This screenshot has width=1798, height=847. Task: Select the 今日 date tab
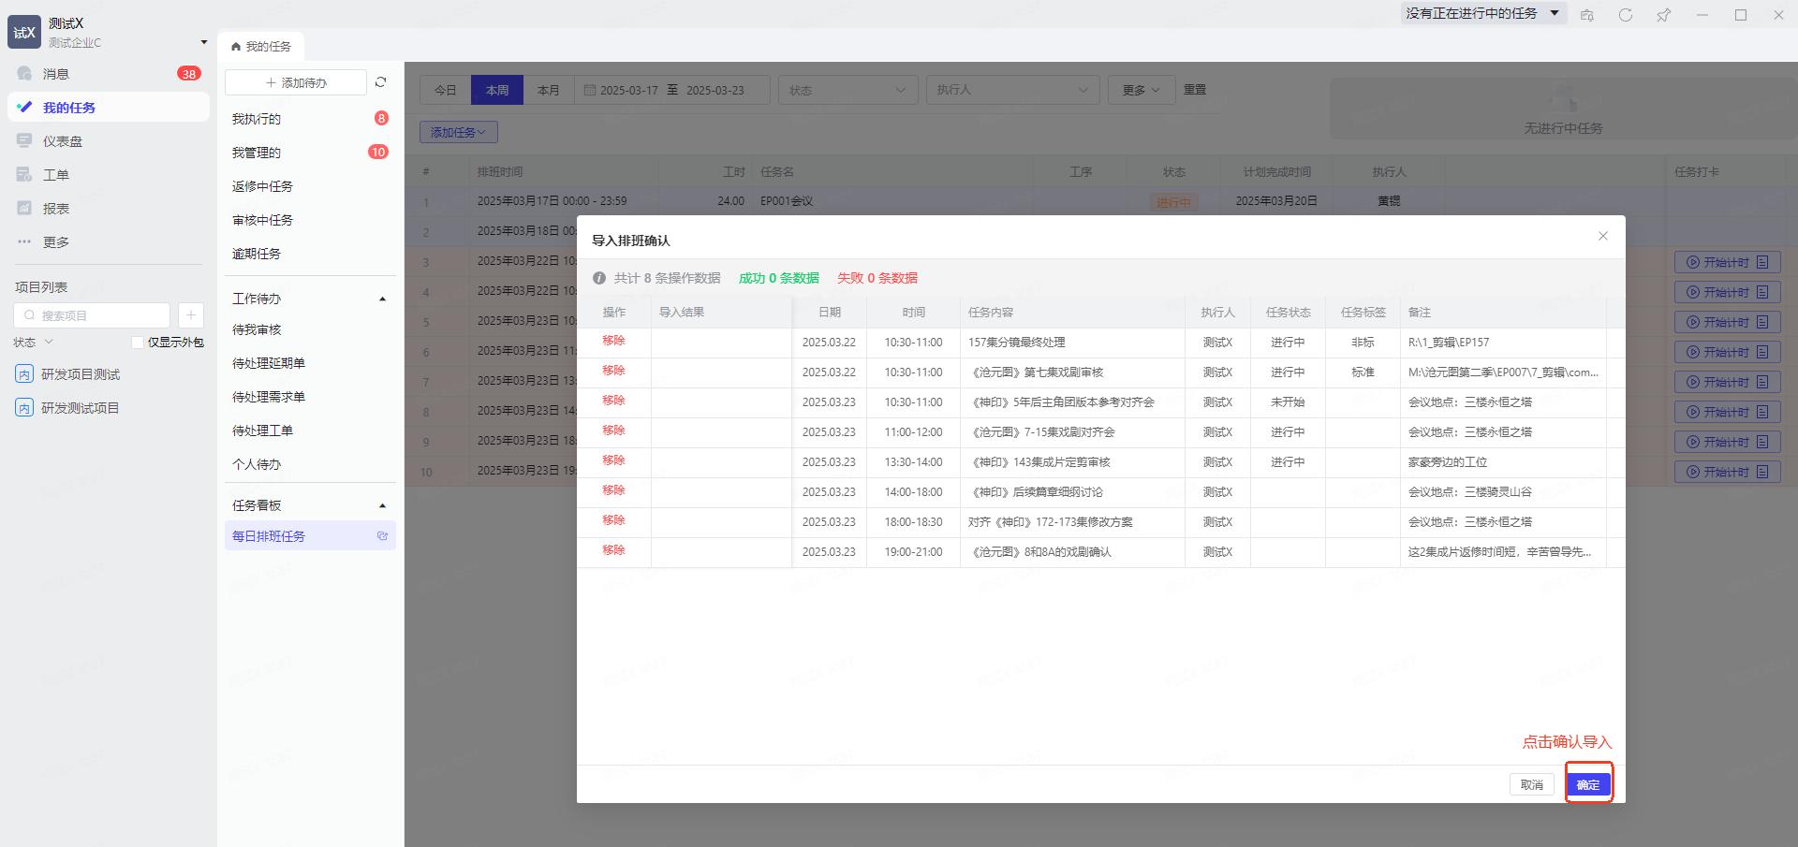click(446, 90)
